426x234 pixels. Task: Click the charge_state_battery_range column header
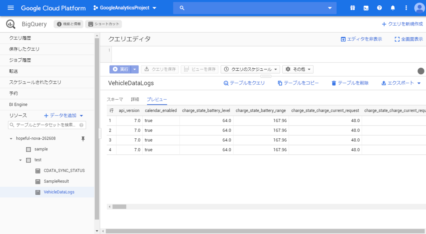261,111
